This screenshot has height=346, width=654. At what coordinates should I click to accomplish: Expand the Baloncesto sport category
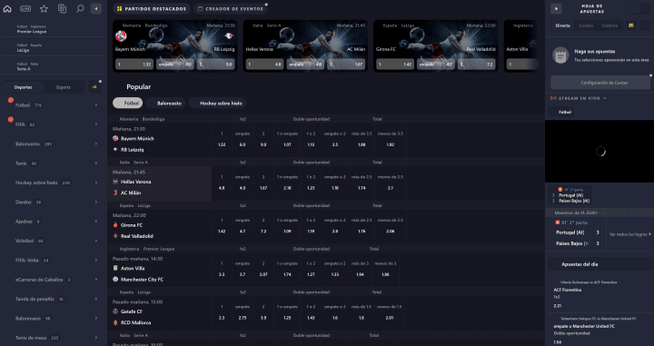pos(53,143)
